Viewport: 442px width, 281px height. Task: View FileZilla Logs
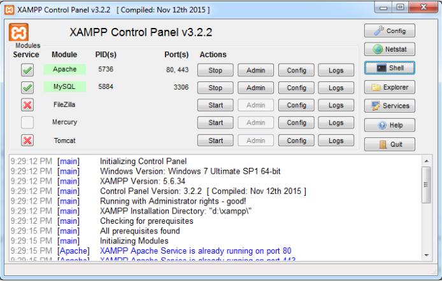[x=336, y=105]
